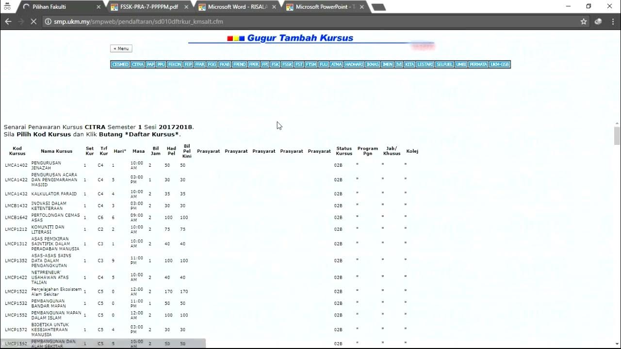
Task: Close the Microsoft Word tab
Action: 275,7
